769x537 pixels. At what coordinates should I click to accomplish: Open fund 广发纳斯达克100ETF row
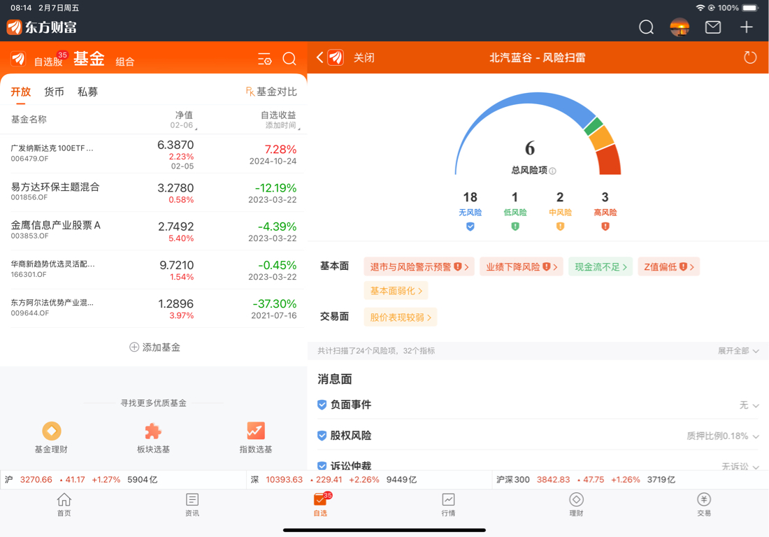[x=154, y=154]
